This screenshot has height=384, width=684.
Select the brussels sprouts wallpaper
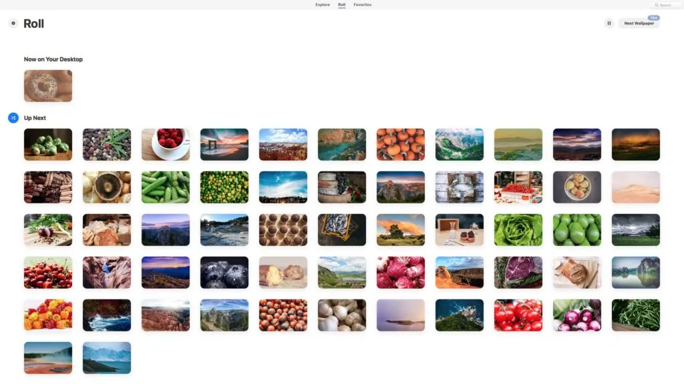click(48, 145)
